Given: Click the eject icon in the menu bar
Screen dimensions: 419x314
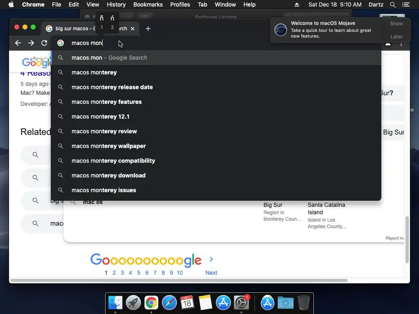Looking at the screenshot, I should click(x=297, y=4).
